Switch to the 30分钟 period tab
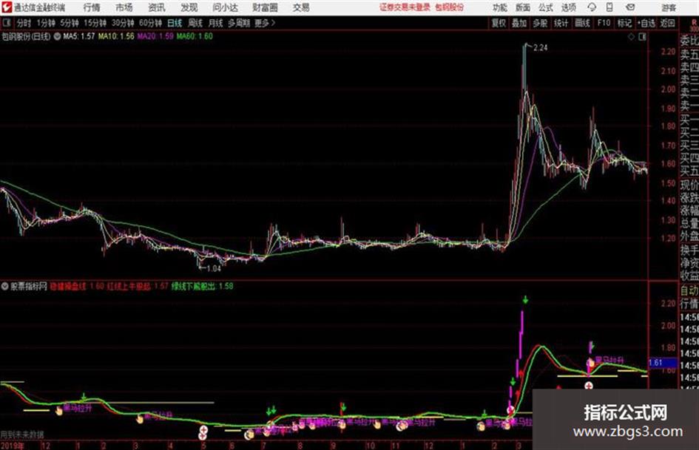The height and width of the screenshot is (450, 699). (123, 23)
